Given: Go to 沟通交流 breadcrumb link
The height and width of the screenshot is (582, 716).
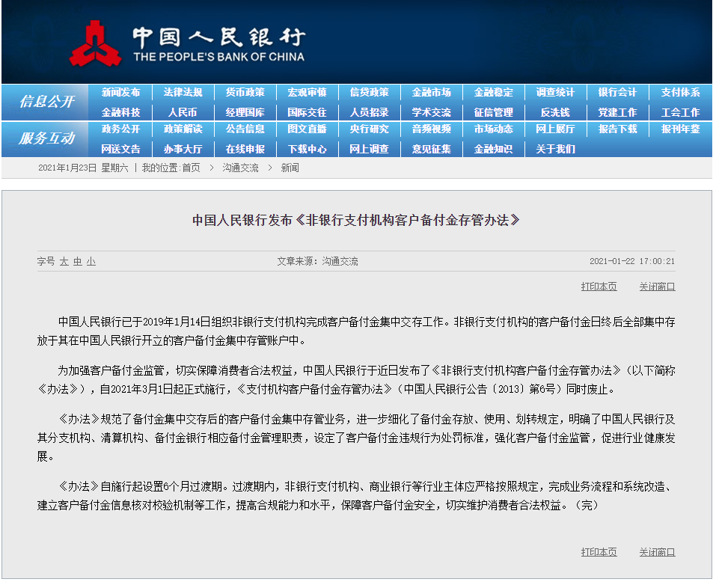Looking at the screenshot, I should point(241,168).
